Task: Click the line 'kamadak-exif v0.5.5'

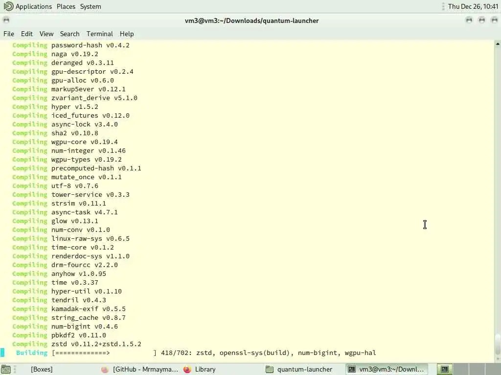Action: (89, 309)
